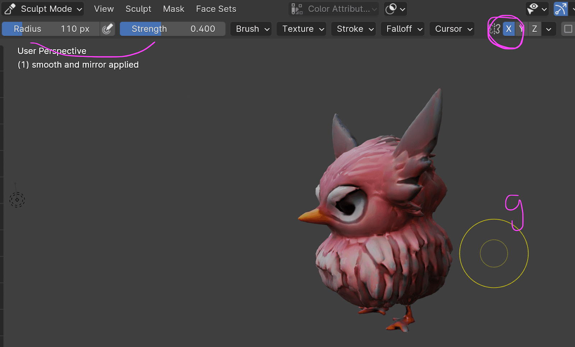Adjust the Radius slider
Viewport: 575px width, 347px height.
(x=51, y=29)
